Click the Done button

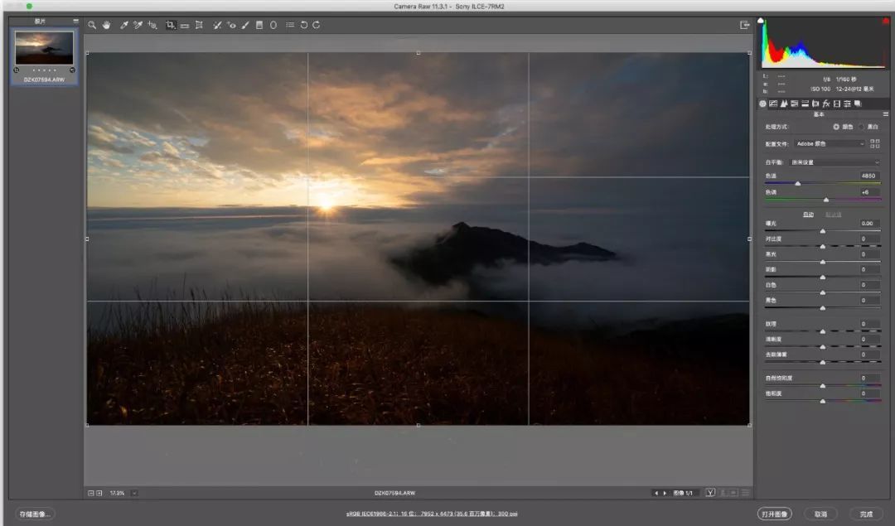click(x=867, y=514)
